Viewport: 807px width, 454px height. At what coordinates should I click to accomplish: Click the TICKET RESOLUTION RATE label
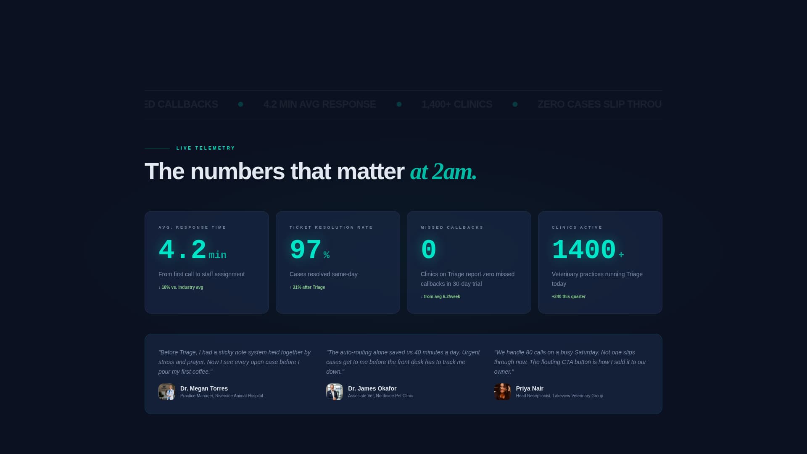click(x=331, y=227)
